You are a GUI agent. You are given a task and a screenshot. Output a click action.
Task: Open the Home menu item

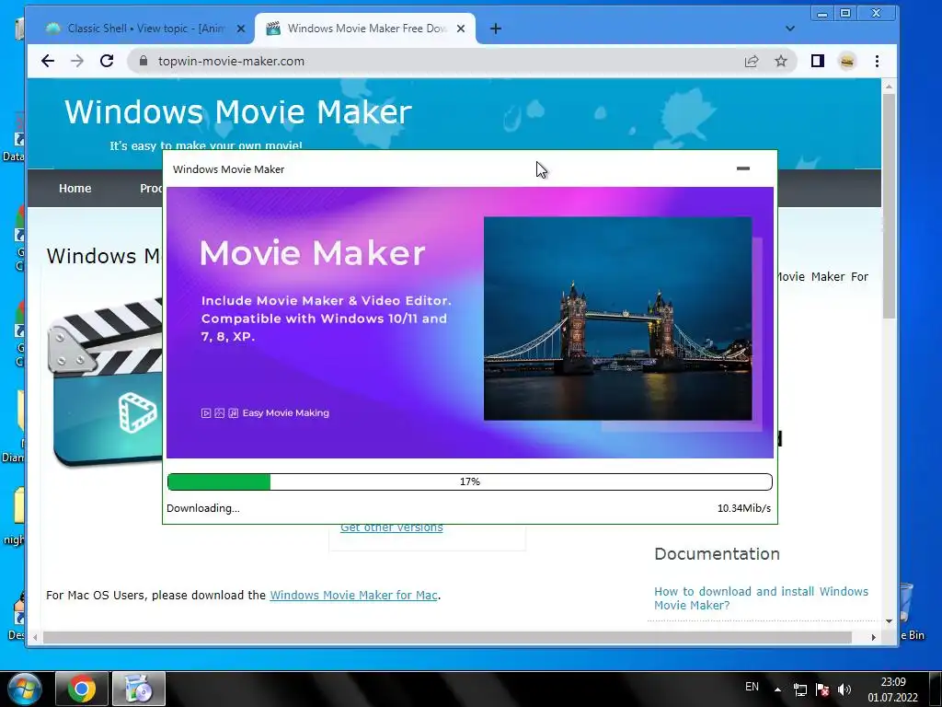pos(75,188)
